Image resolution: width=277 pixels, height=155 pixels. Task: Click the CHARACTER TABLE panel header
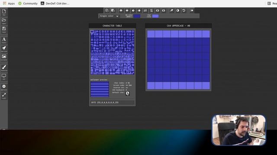[113, 26]
